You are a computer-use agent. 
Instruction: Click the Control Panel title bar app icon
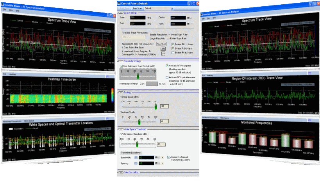click(119, 3)
